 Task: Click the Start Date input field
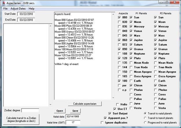coord(26,14)
